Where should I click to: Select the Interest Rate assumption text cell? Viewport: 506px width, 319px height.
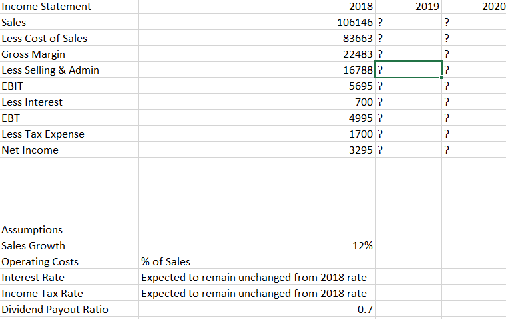pos(257,277)
